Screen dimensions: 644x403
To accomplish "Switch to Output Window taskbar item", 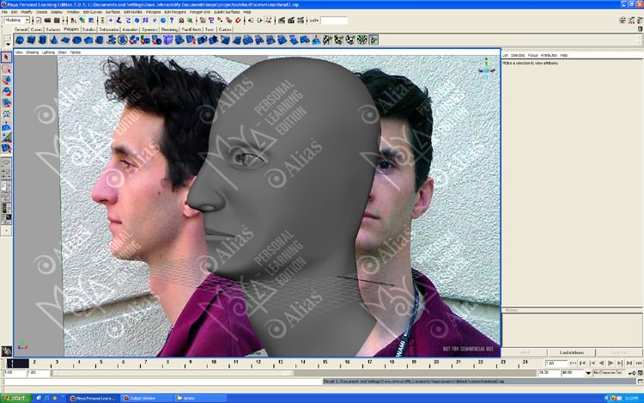I will tap(147, 398).
